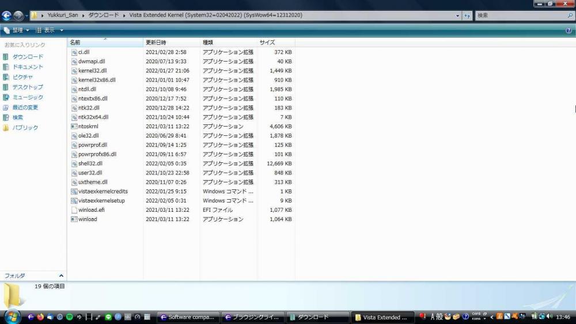Select the file name kernel32x86.dll
576x324 pixels.
click(x=97, y=80)
